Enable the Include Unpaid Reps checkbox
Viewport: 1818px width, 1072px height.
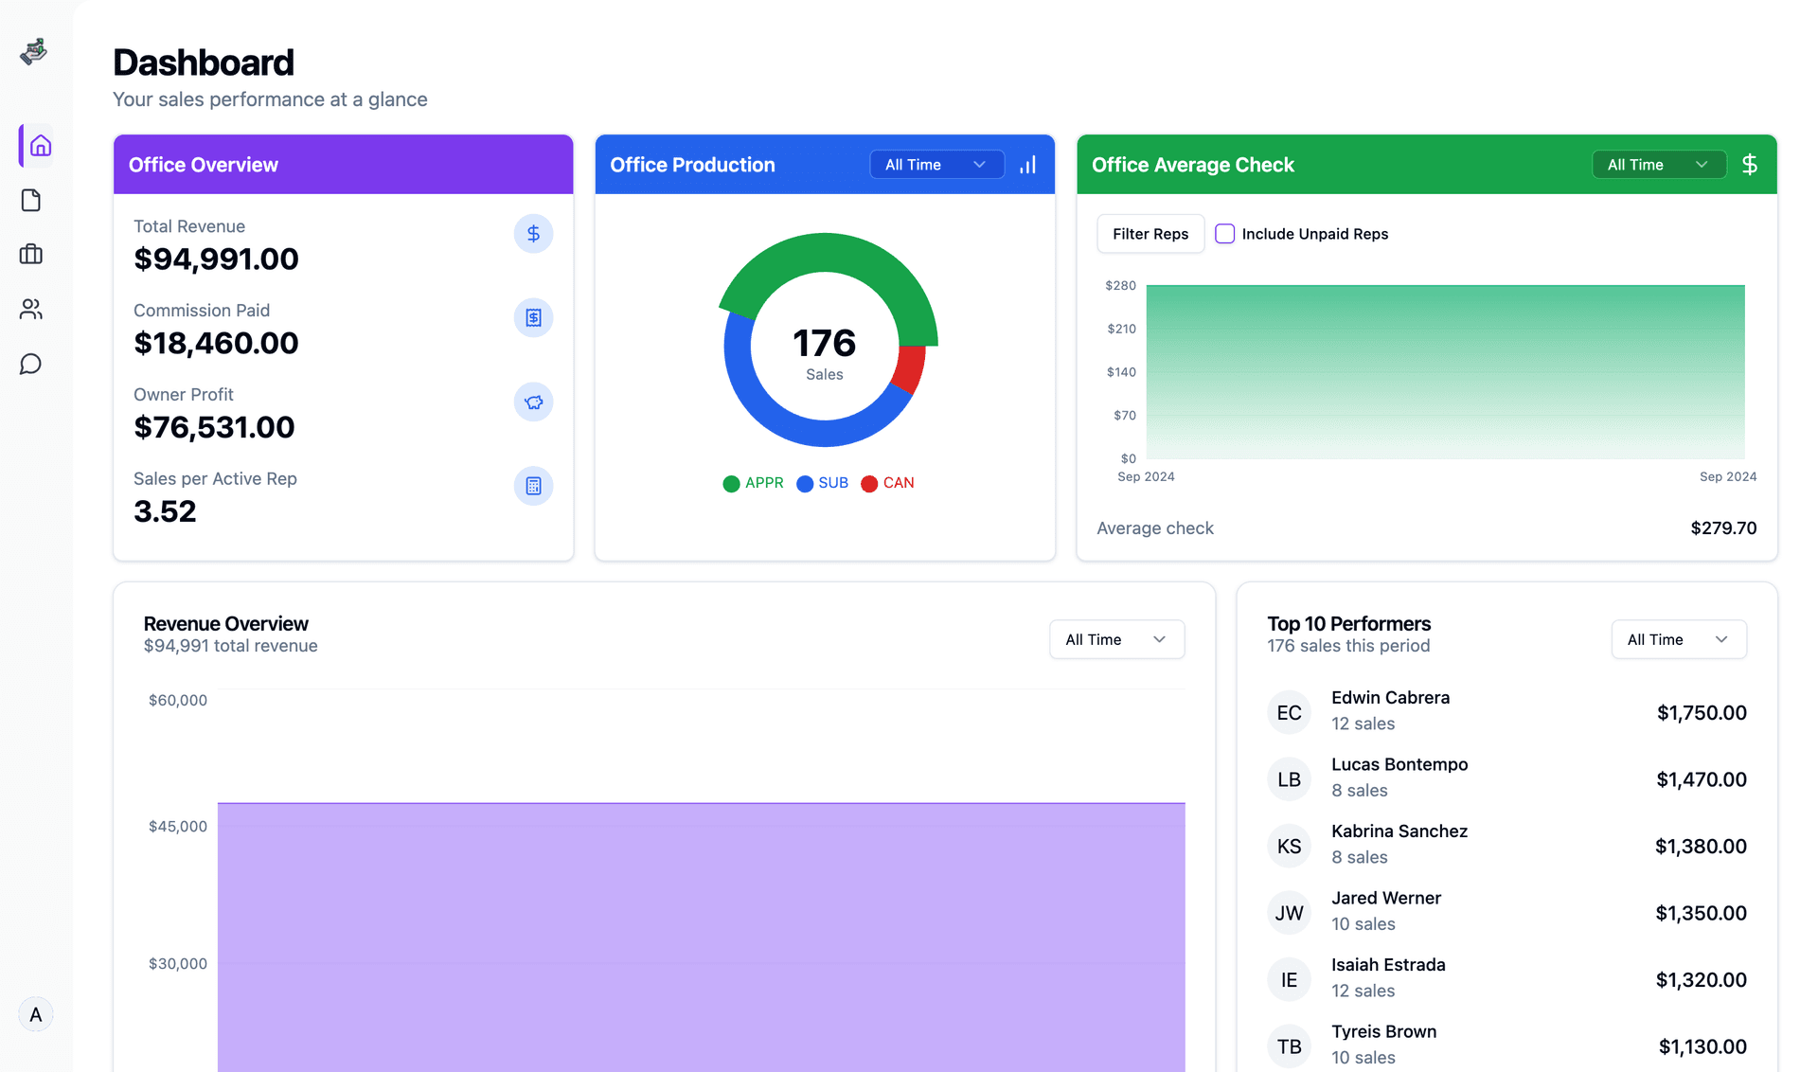coord(1224,233)
